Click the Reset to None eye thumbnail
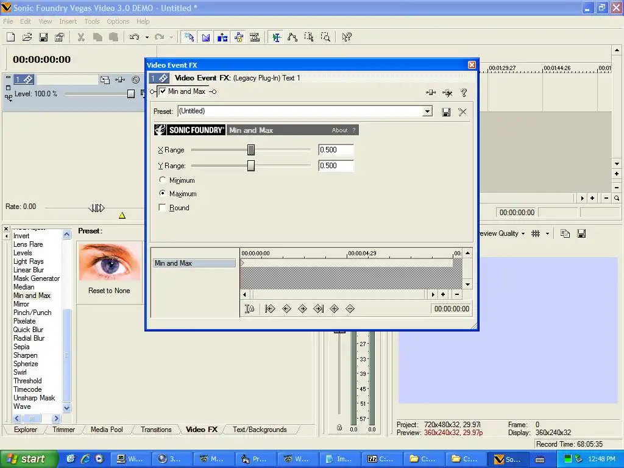 (x=110, y=263)
